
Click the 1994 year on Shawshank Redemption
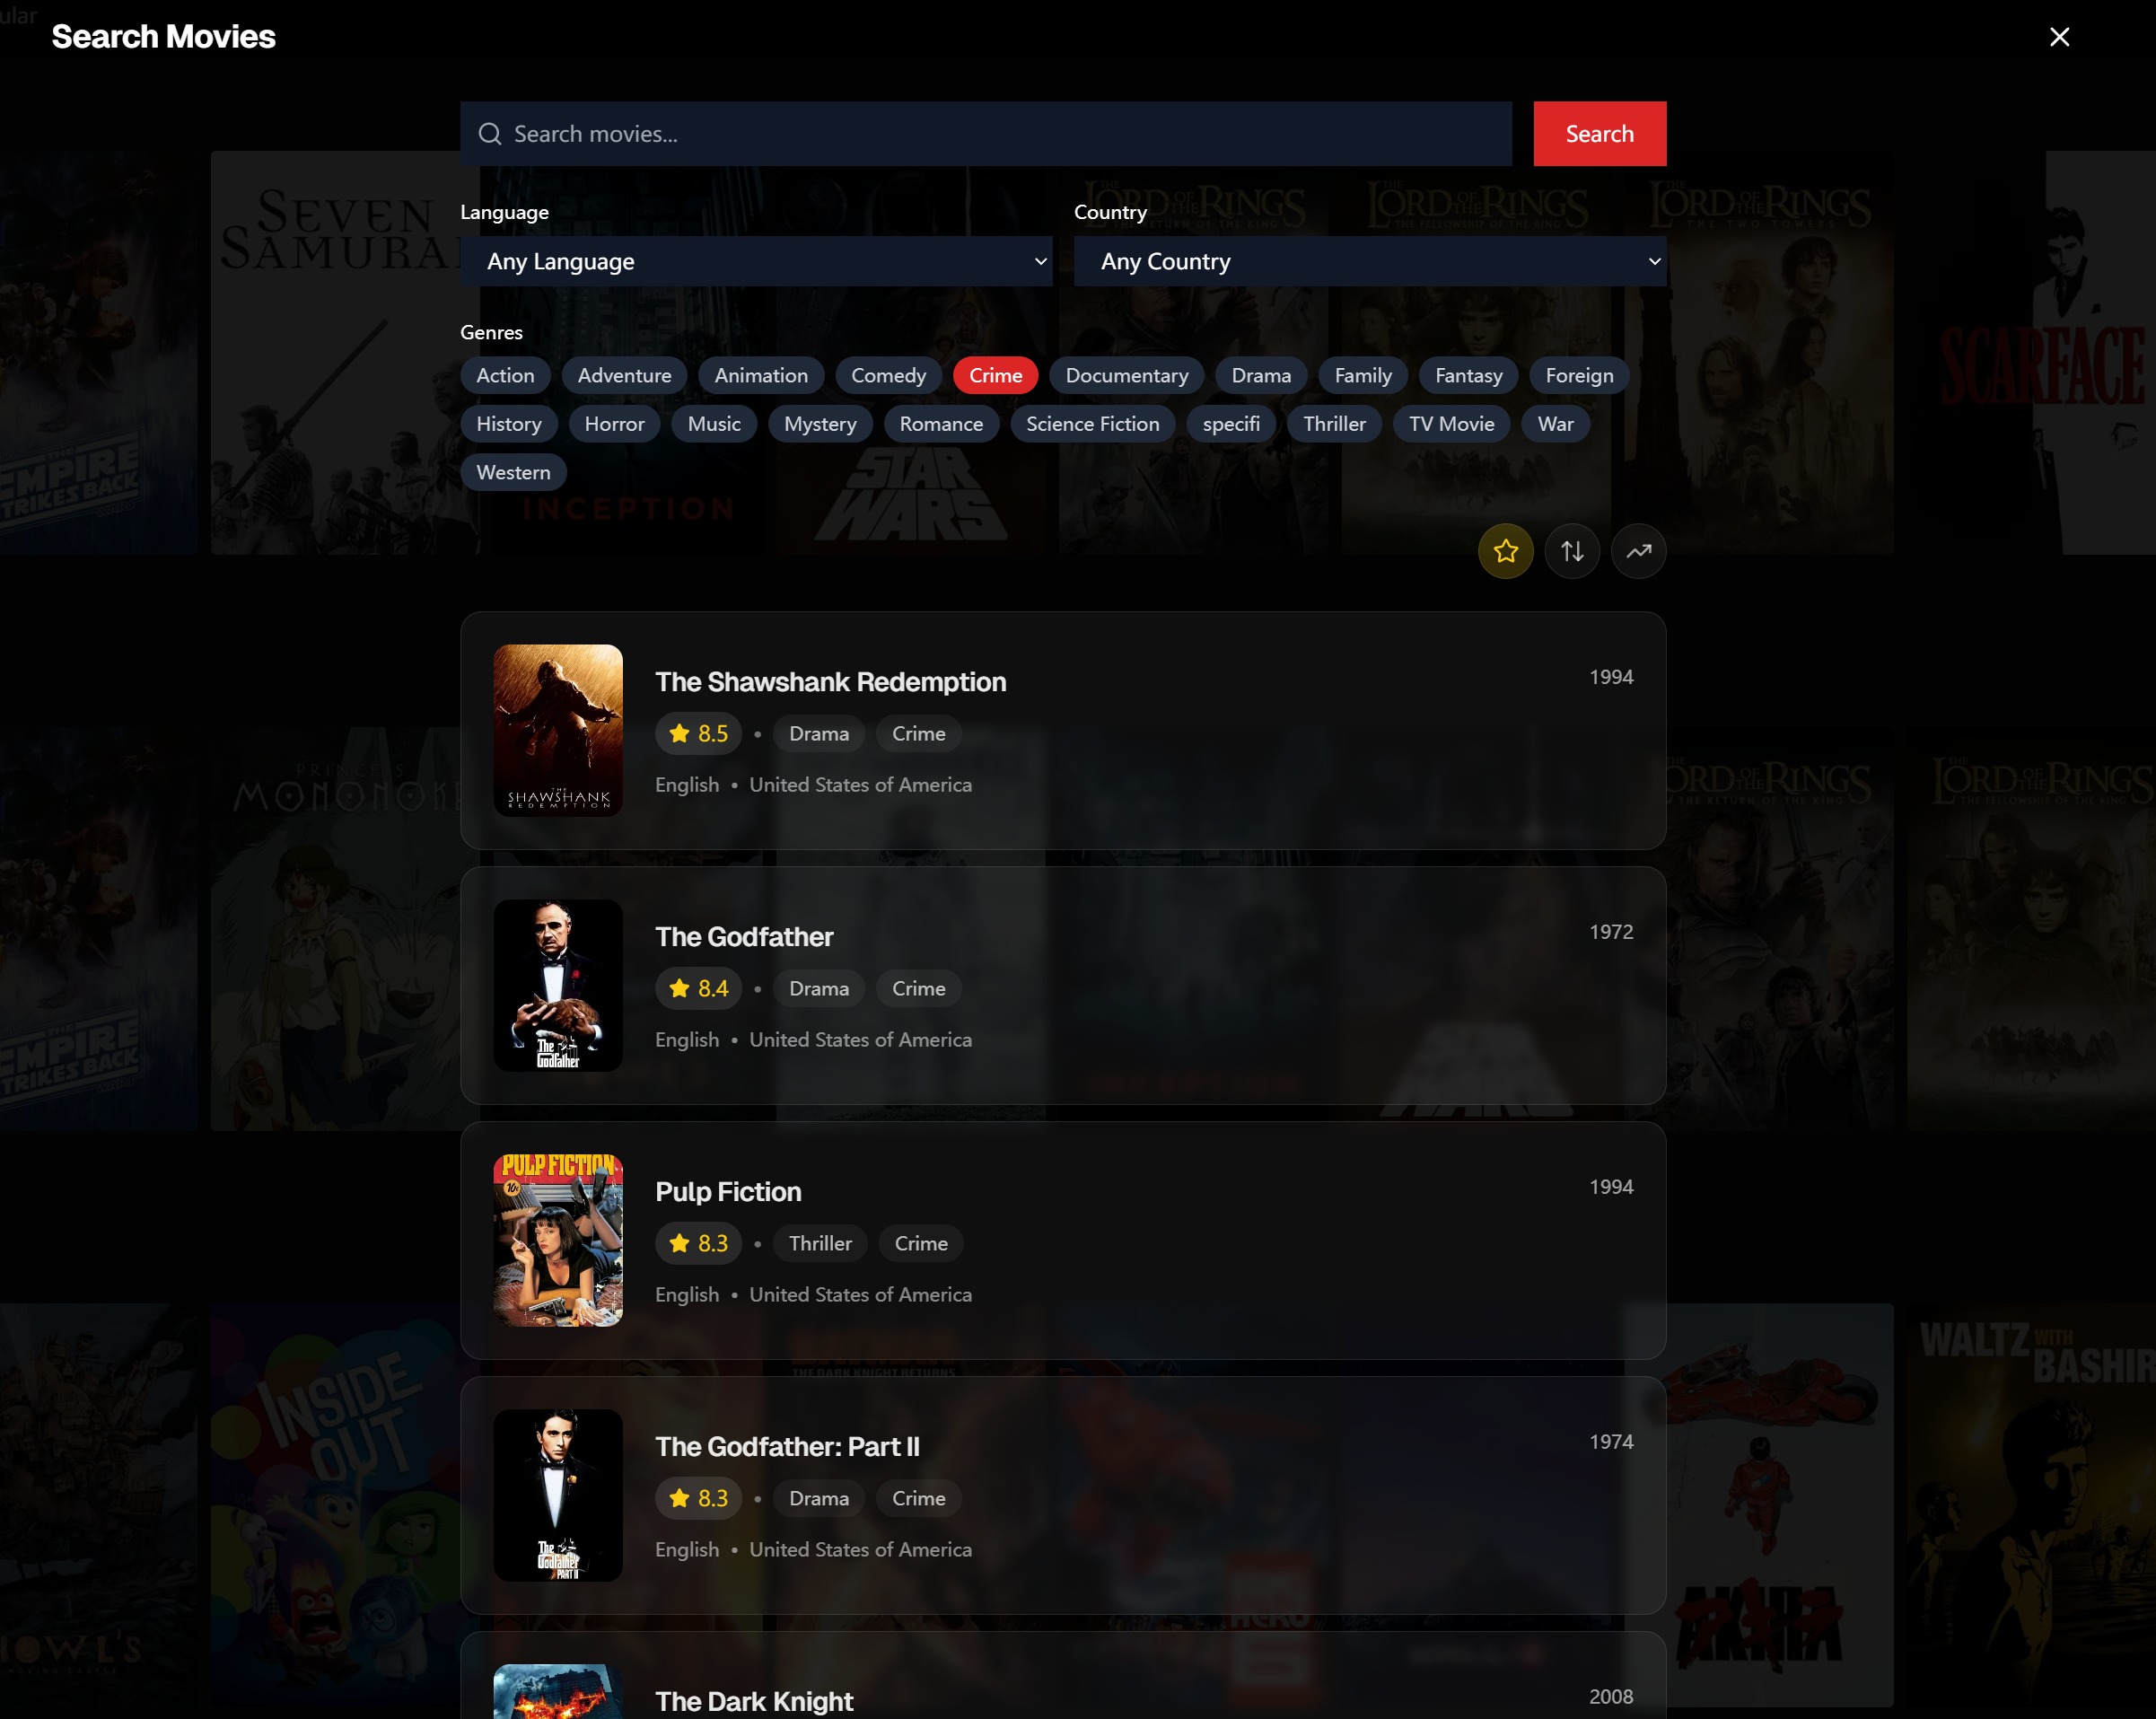pyautogui.click(x=1611, y=677)
